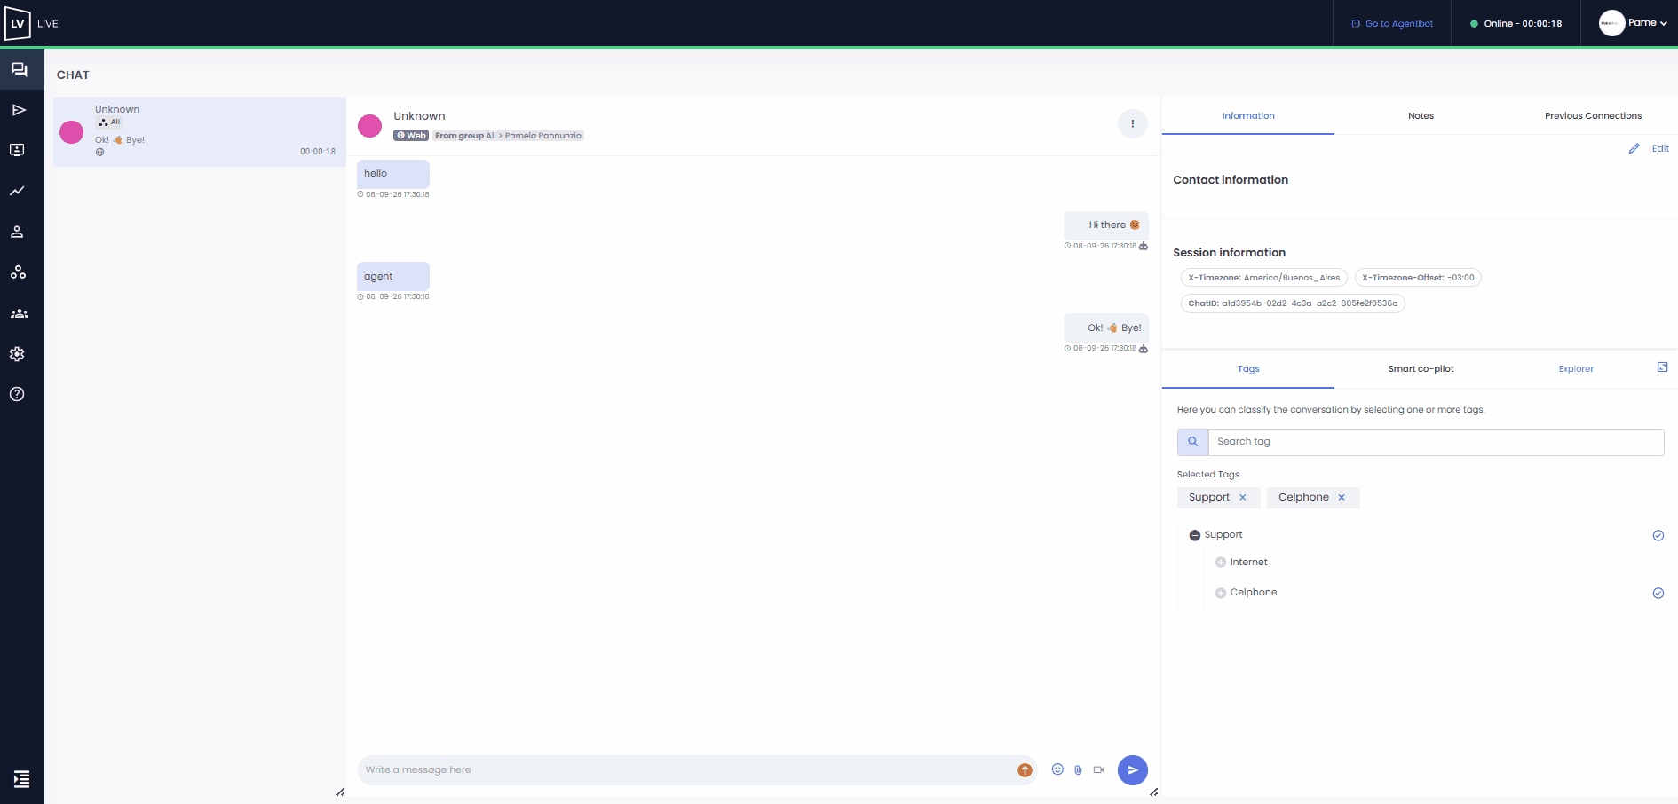Click the orange up-arrow icon in message box

point(1025,770)
